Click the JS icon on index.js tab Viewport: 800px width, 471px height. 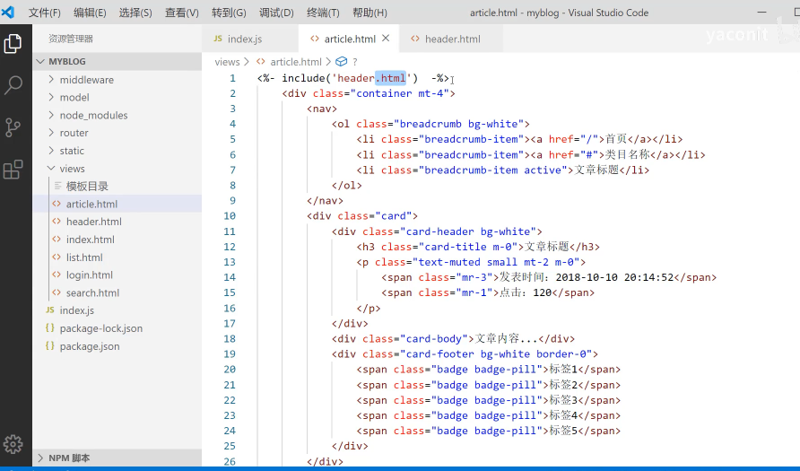click(x=218, y=39)
